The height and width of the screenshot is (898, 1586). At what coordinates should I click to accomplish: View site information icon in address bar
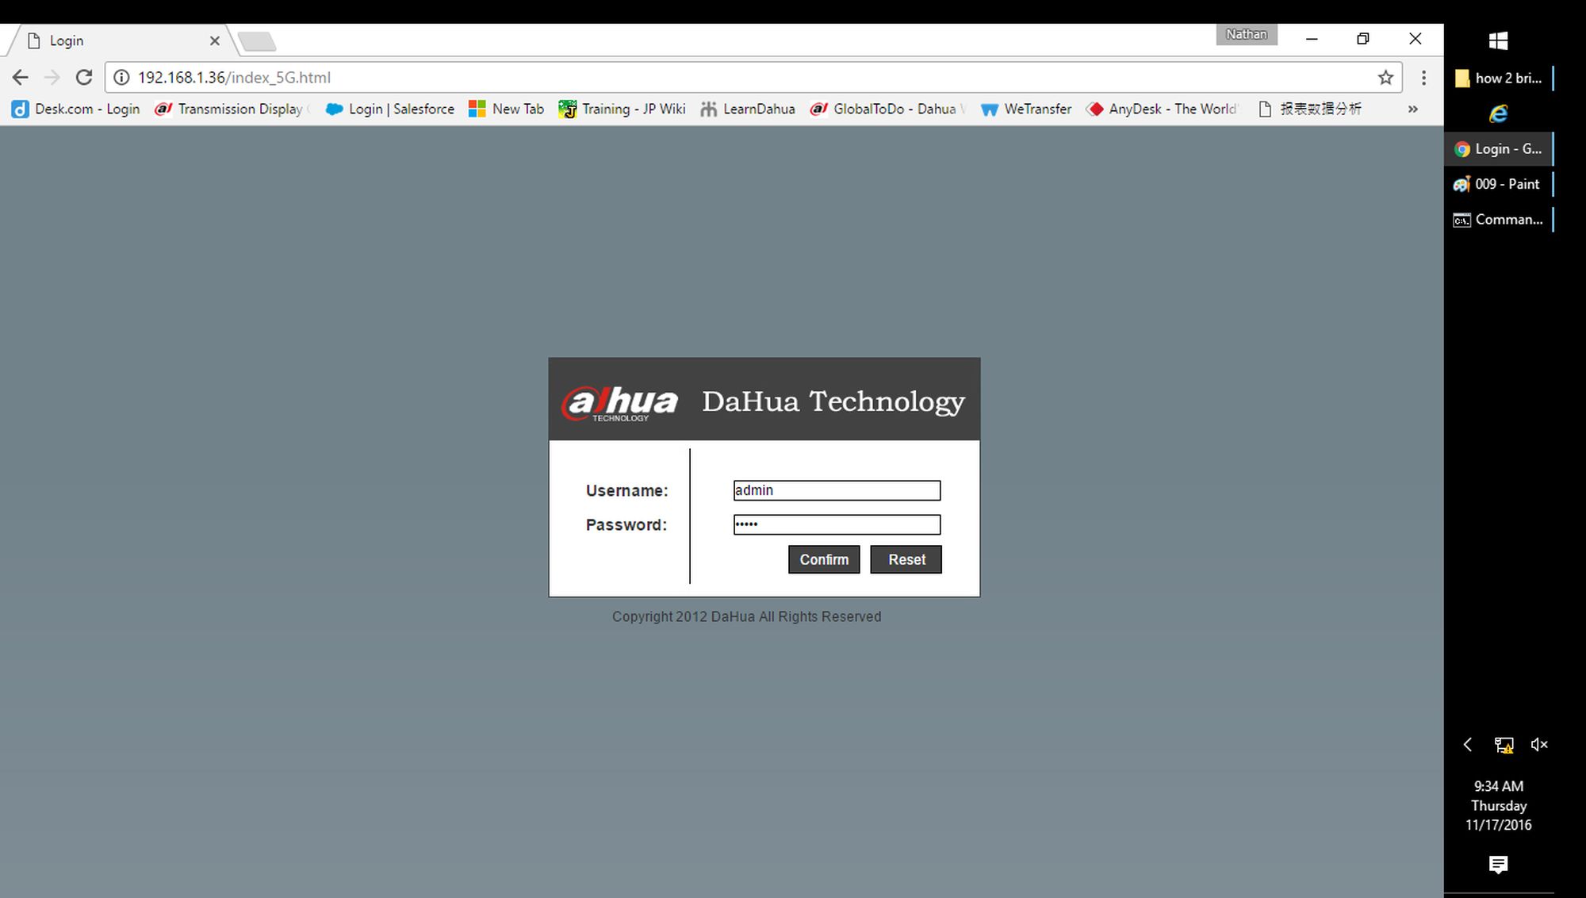(121, 77)
